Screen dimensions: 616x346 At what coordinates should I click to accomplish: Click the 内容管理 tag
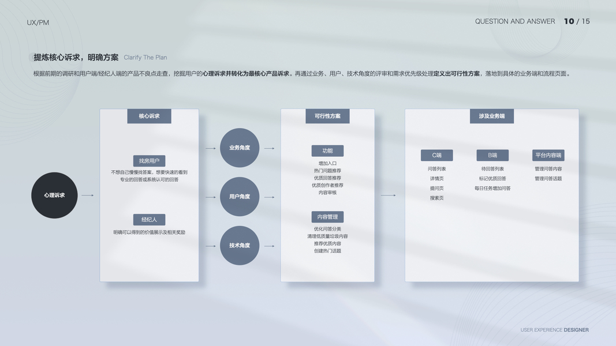tap(328, 217)
